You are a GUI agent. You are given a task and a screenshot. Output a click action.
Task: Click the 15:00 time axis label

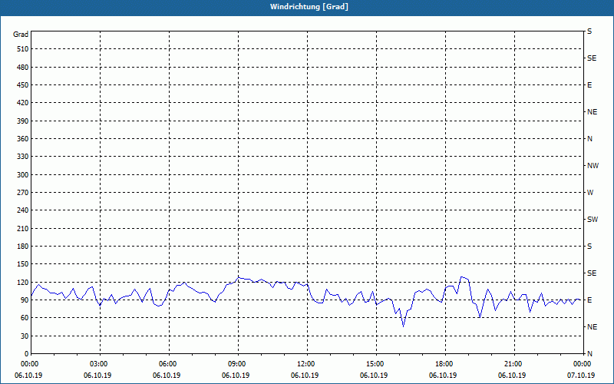coord(376,364)
